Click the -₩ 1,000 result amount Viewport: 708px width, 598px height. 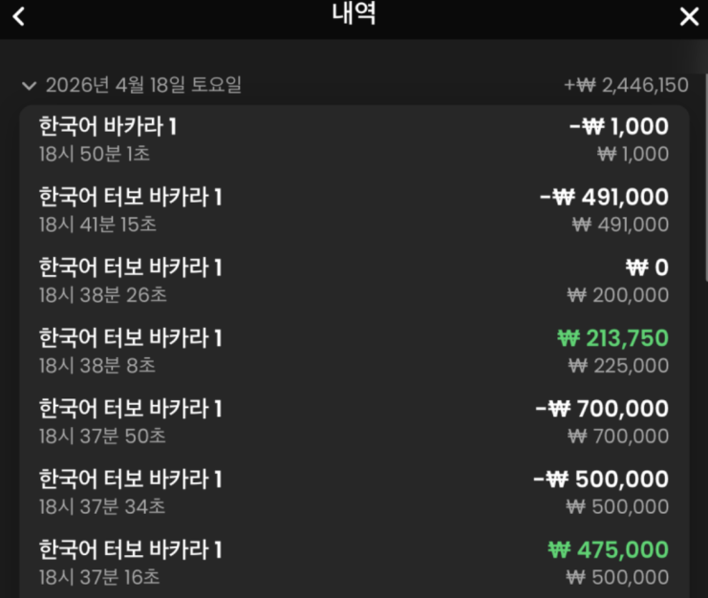click(x=619, y=127)
